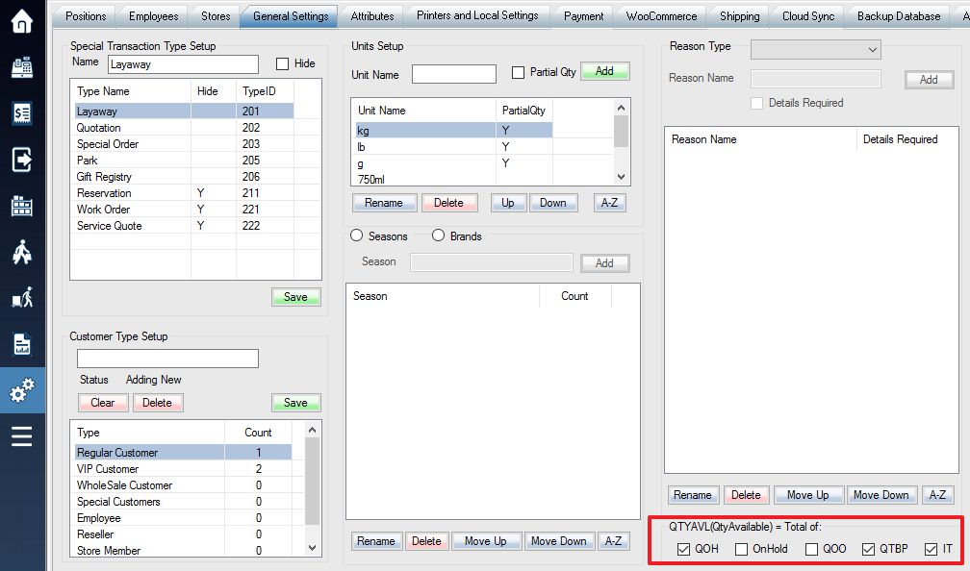Click the TypeID column header

(264, 91)
